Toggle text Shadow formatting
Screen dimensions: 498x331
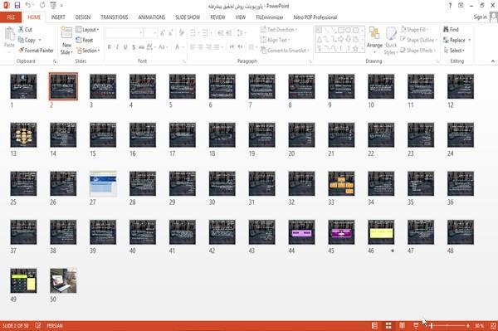tap(134, 47)
